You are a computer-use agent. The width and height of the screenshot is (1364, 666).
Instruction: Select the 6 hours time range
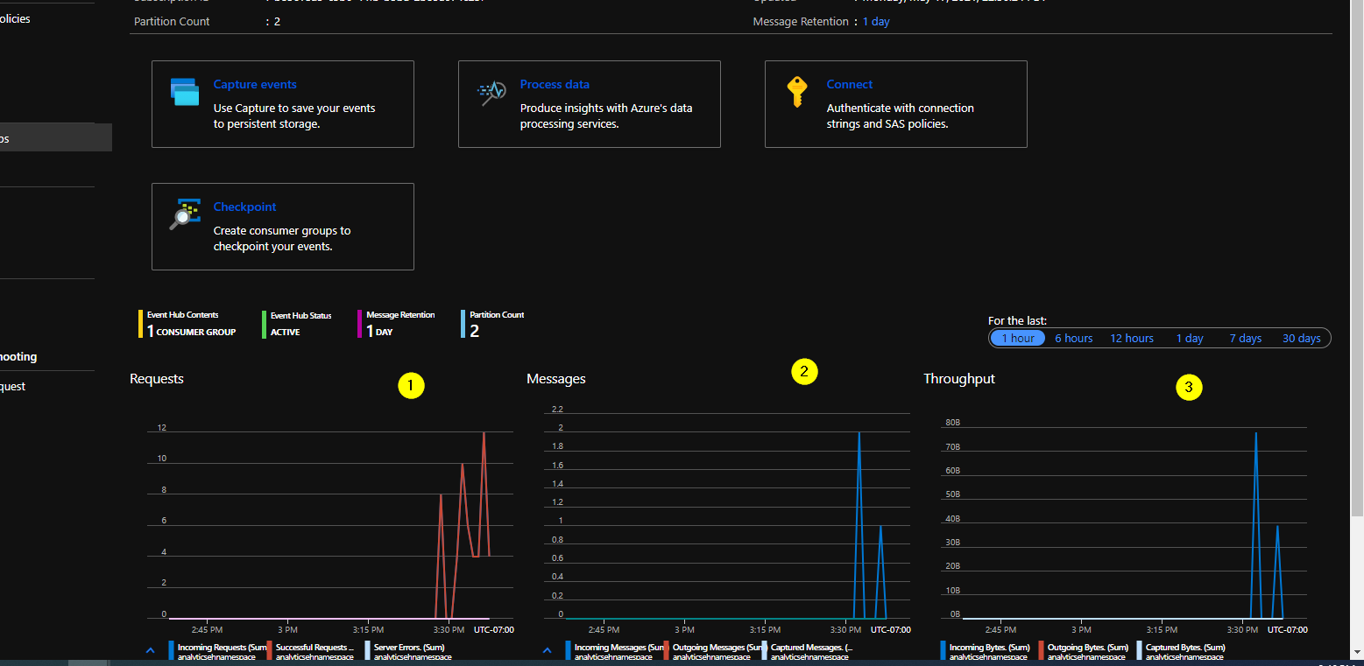(1072, 338)
